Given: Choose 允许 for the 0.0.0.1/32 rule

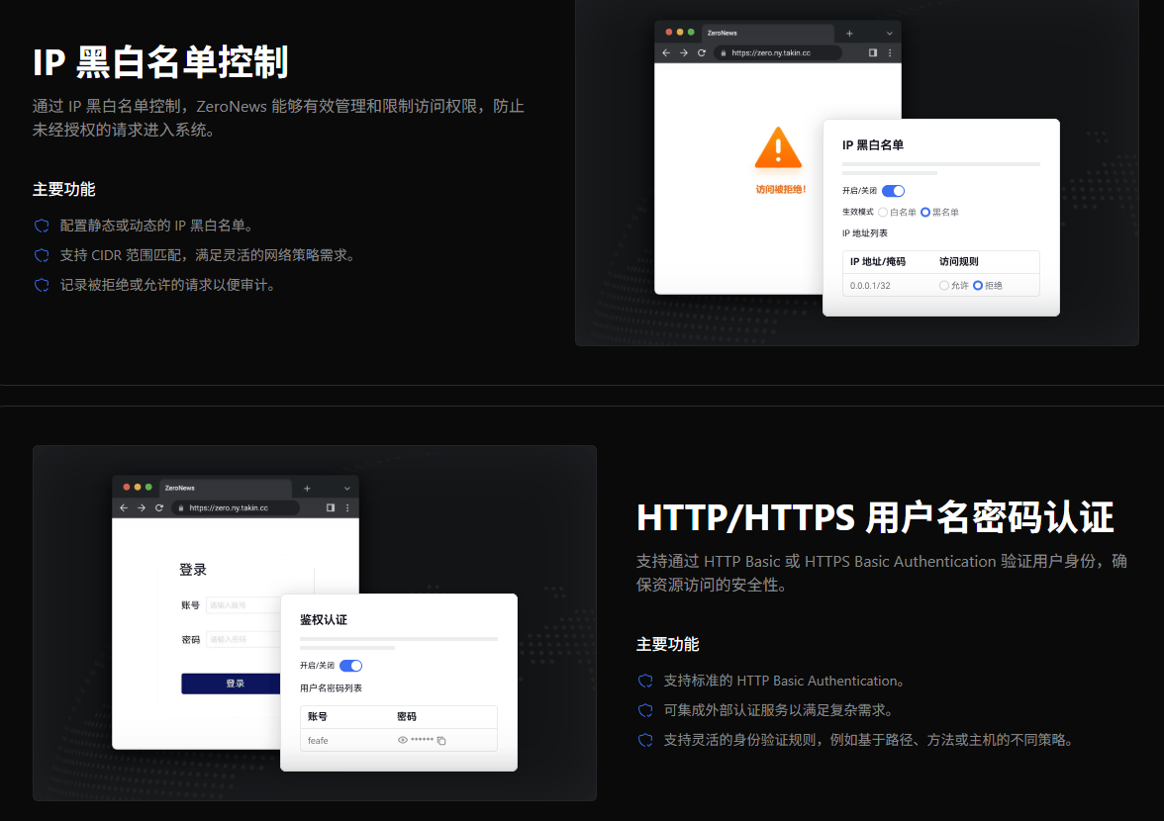Looking at the screenshot, I should [x=944, y=284].
